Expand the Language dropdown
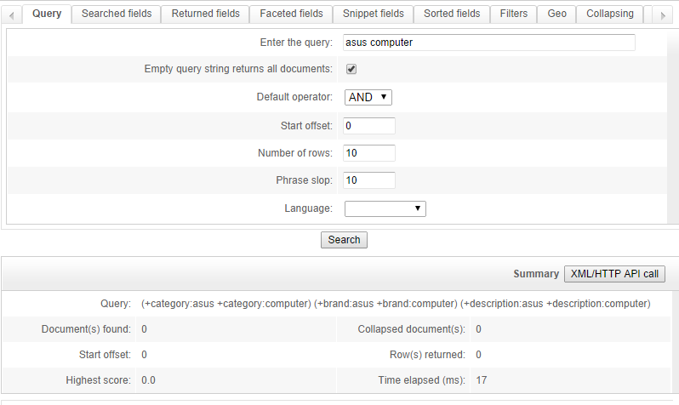Viewport: 679px width, 405px height. pos(385,208)
